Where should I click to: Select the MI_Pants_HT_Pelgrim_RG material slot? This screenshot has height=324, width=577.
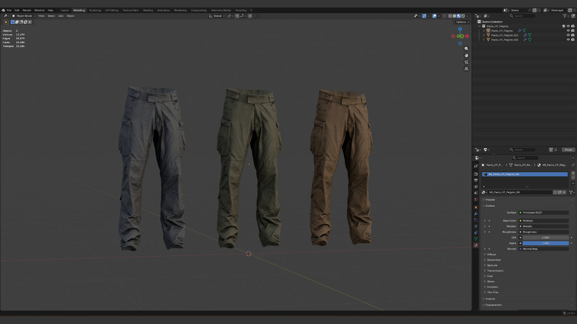click(525, 174)
